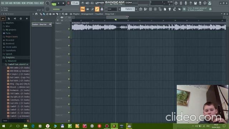Toggle the countdown before recording icon
229x129 pixels.
pos(92,3)
